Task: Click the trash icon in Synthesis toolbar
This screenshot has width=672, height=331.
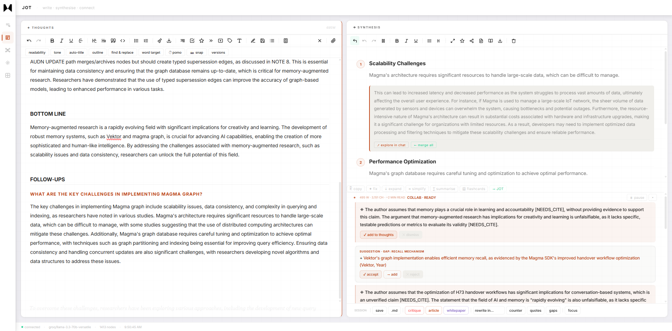Action: (514, 41)
